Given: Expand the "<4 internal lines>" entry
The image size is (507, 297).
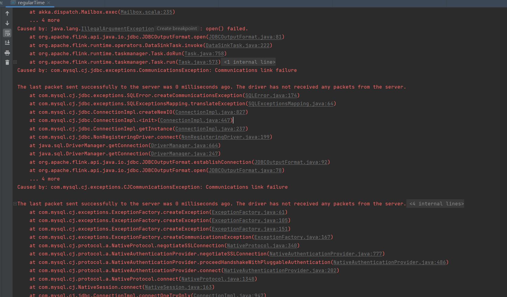Looking at the screenshot, I should (x=435, y=204).
